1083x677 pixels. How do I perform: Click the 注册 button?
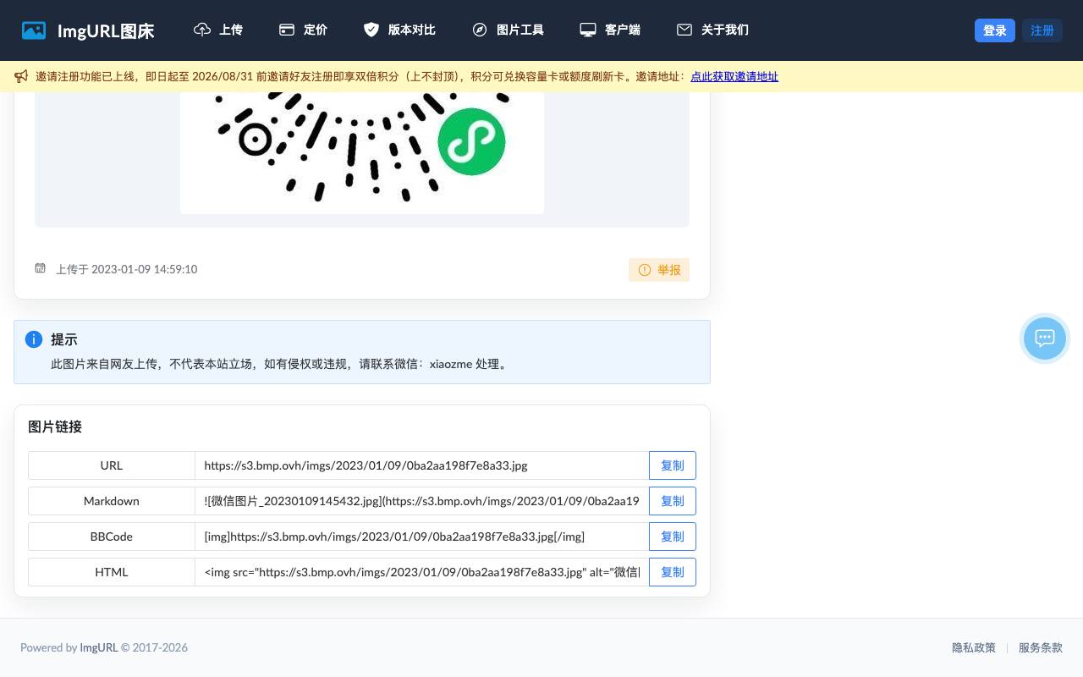click(1042, 30)
